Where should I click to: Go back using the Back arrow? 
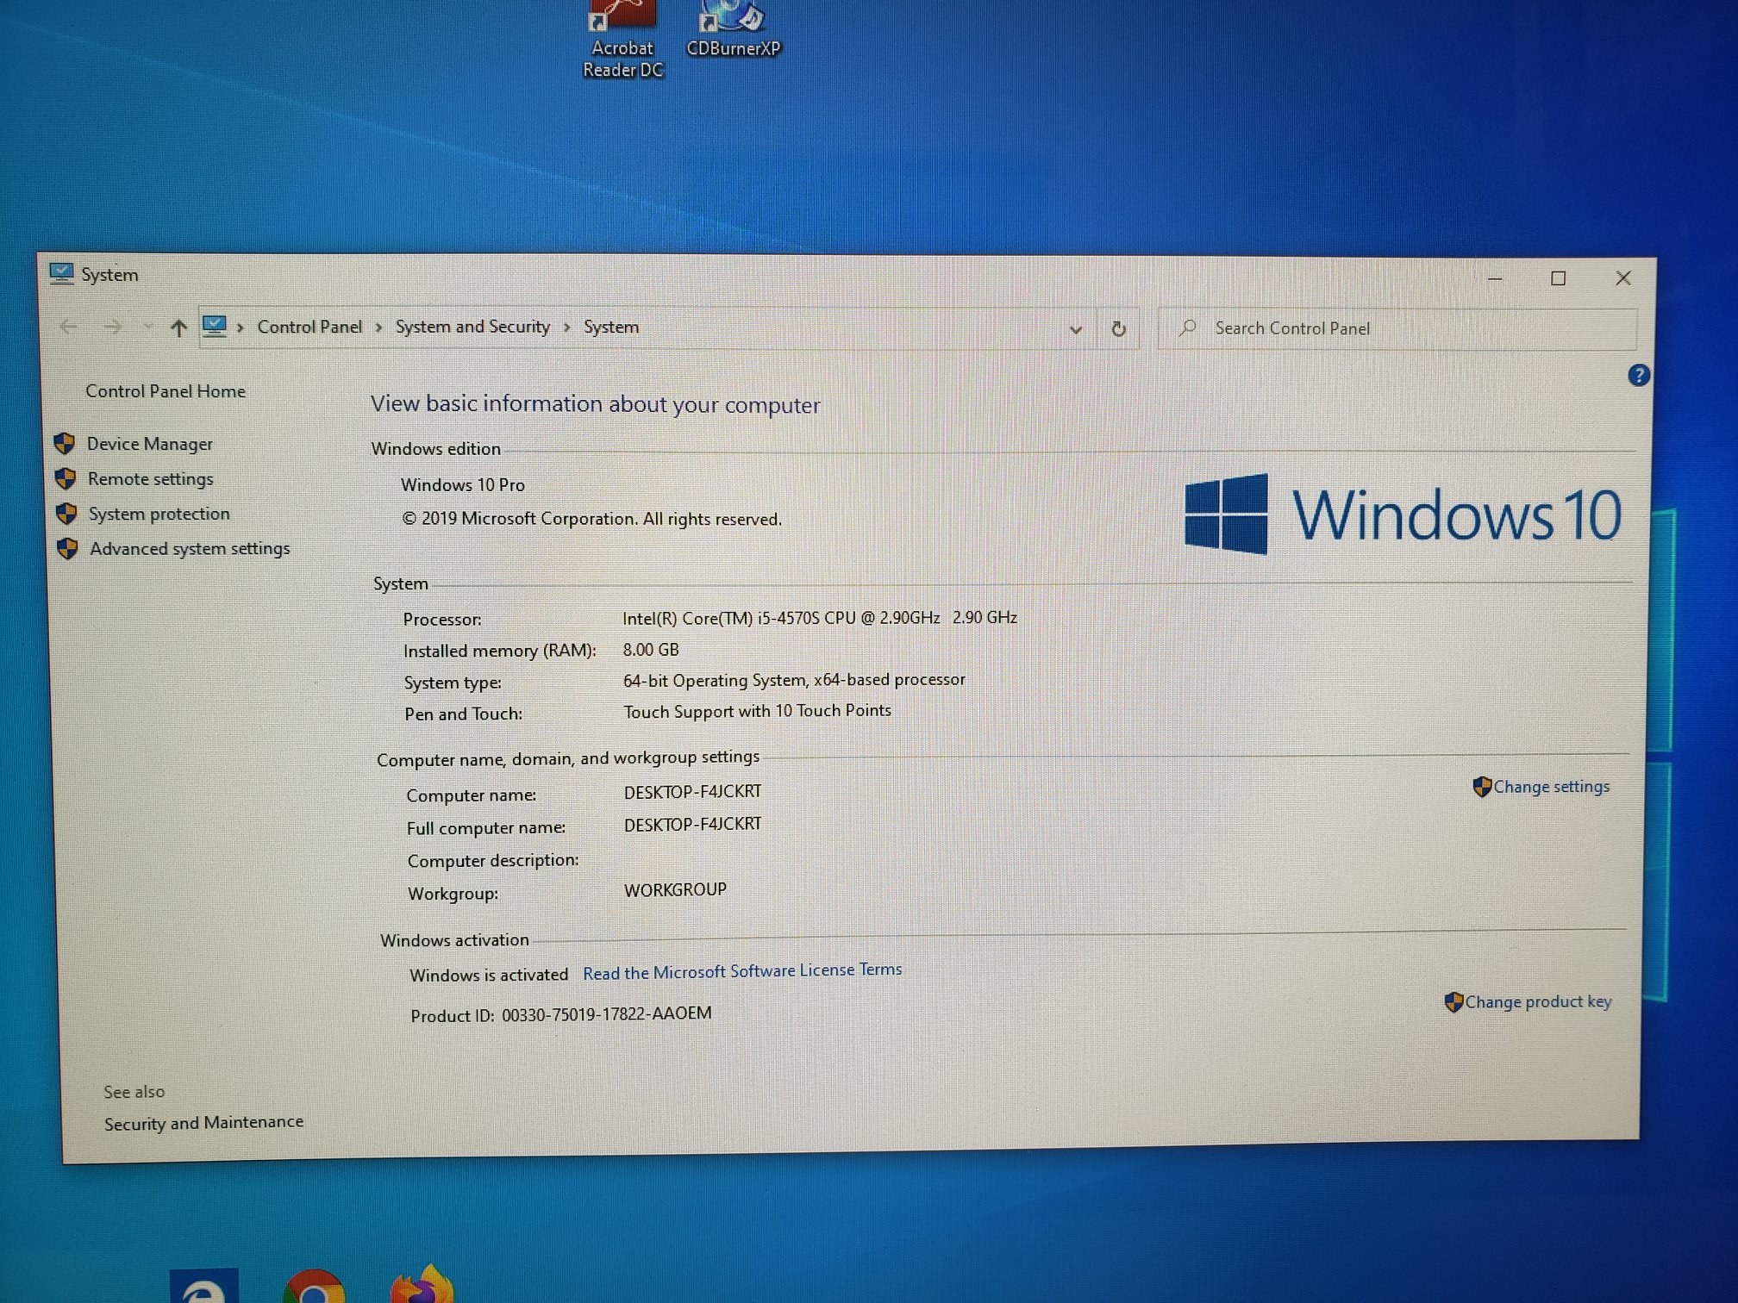69,327
